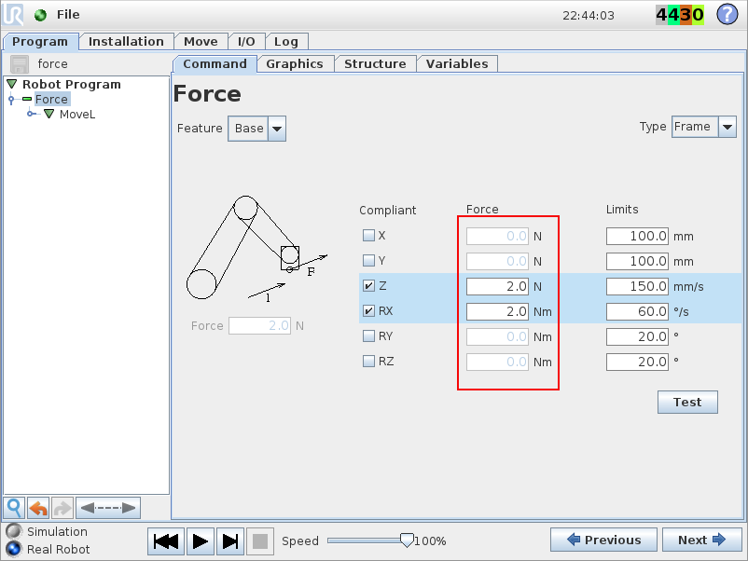Open the Variables tab
748x561 pixels.
(x=457, y=64)
